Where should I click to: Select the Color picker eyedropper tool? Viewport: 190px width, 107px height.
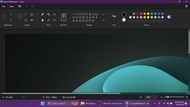[48, 20]
